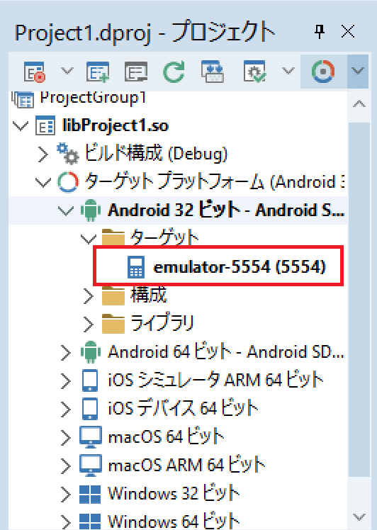Click circle icon of ターゲット プラットフォーム
The width and height of the screenshot is (377, 530).
coord(68,182)
